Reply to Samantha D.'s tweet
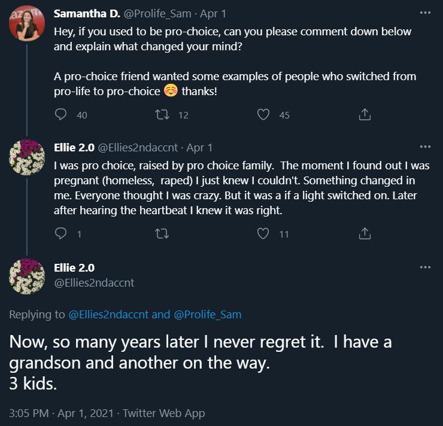This screenshot has height=426, width=443. pyautogui.click(x=61, y=114)
